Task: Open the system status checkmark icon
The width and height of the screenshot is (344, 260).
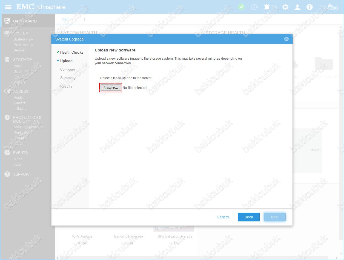Action: [241, 7]
